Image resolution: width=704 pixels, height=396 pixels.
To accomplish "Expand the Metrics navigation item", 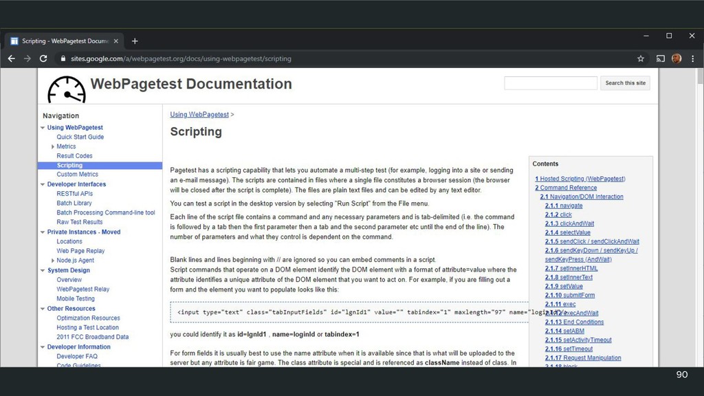I will [x=52, y=146].
